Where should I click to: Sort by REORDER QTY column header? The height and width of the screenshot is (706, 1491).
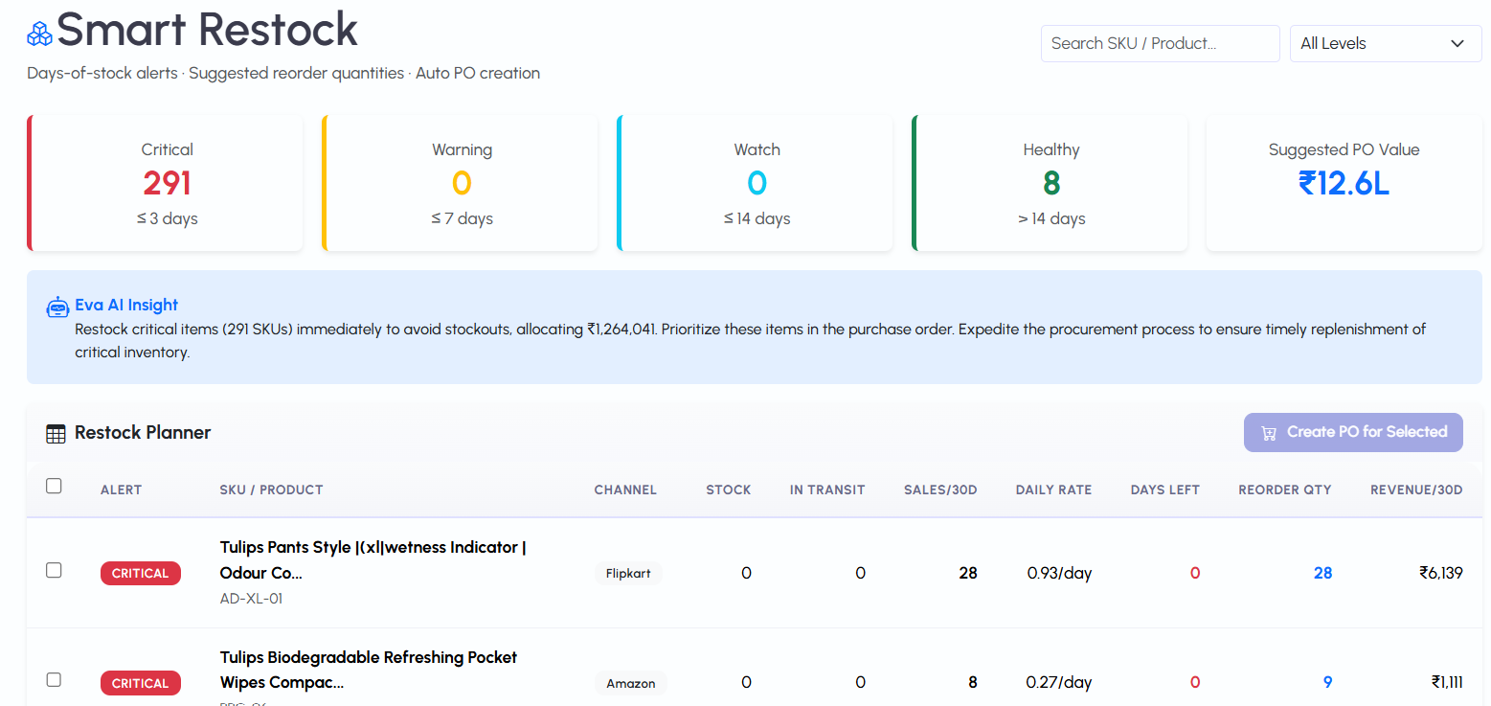[1285, 490]
